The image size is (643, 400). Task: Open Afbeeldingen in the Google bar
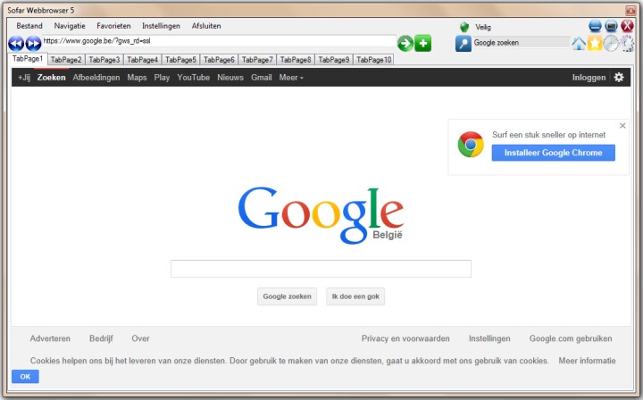96,78
